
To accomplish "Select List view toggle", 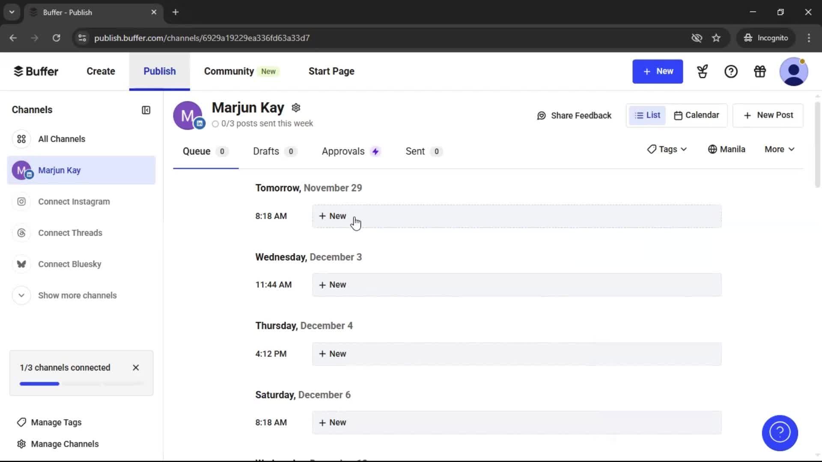I will click(647, 115).
